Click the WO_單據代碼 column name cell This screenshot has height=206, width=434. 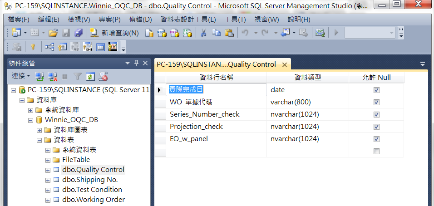216,102
